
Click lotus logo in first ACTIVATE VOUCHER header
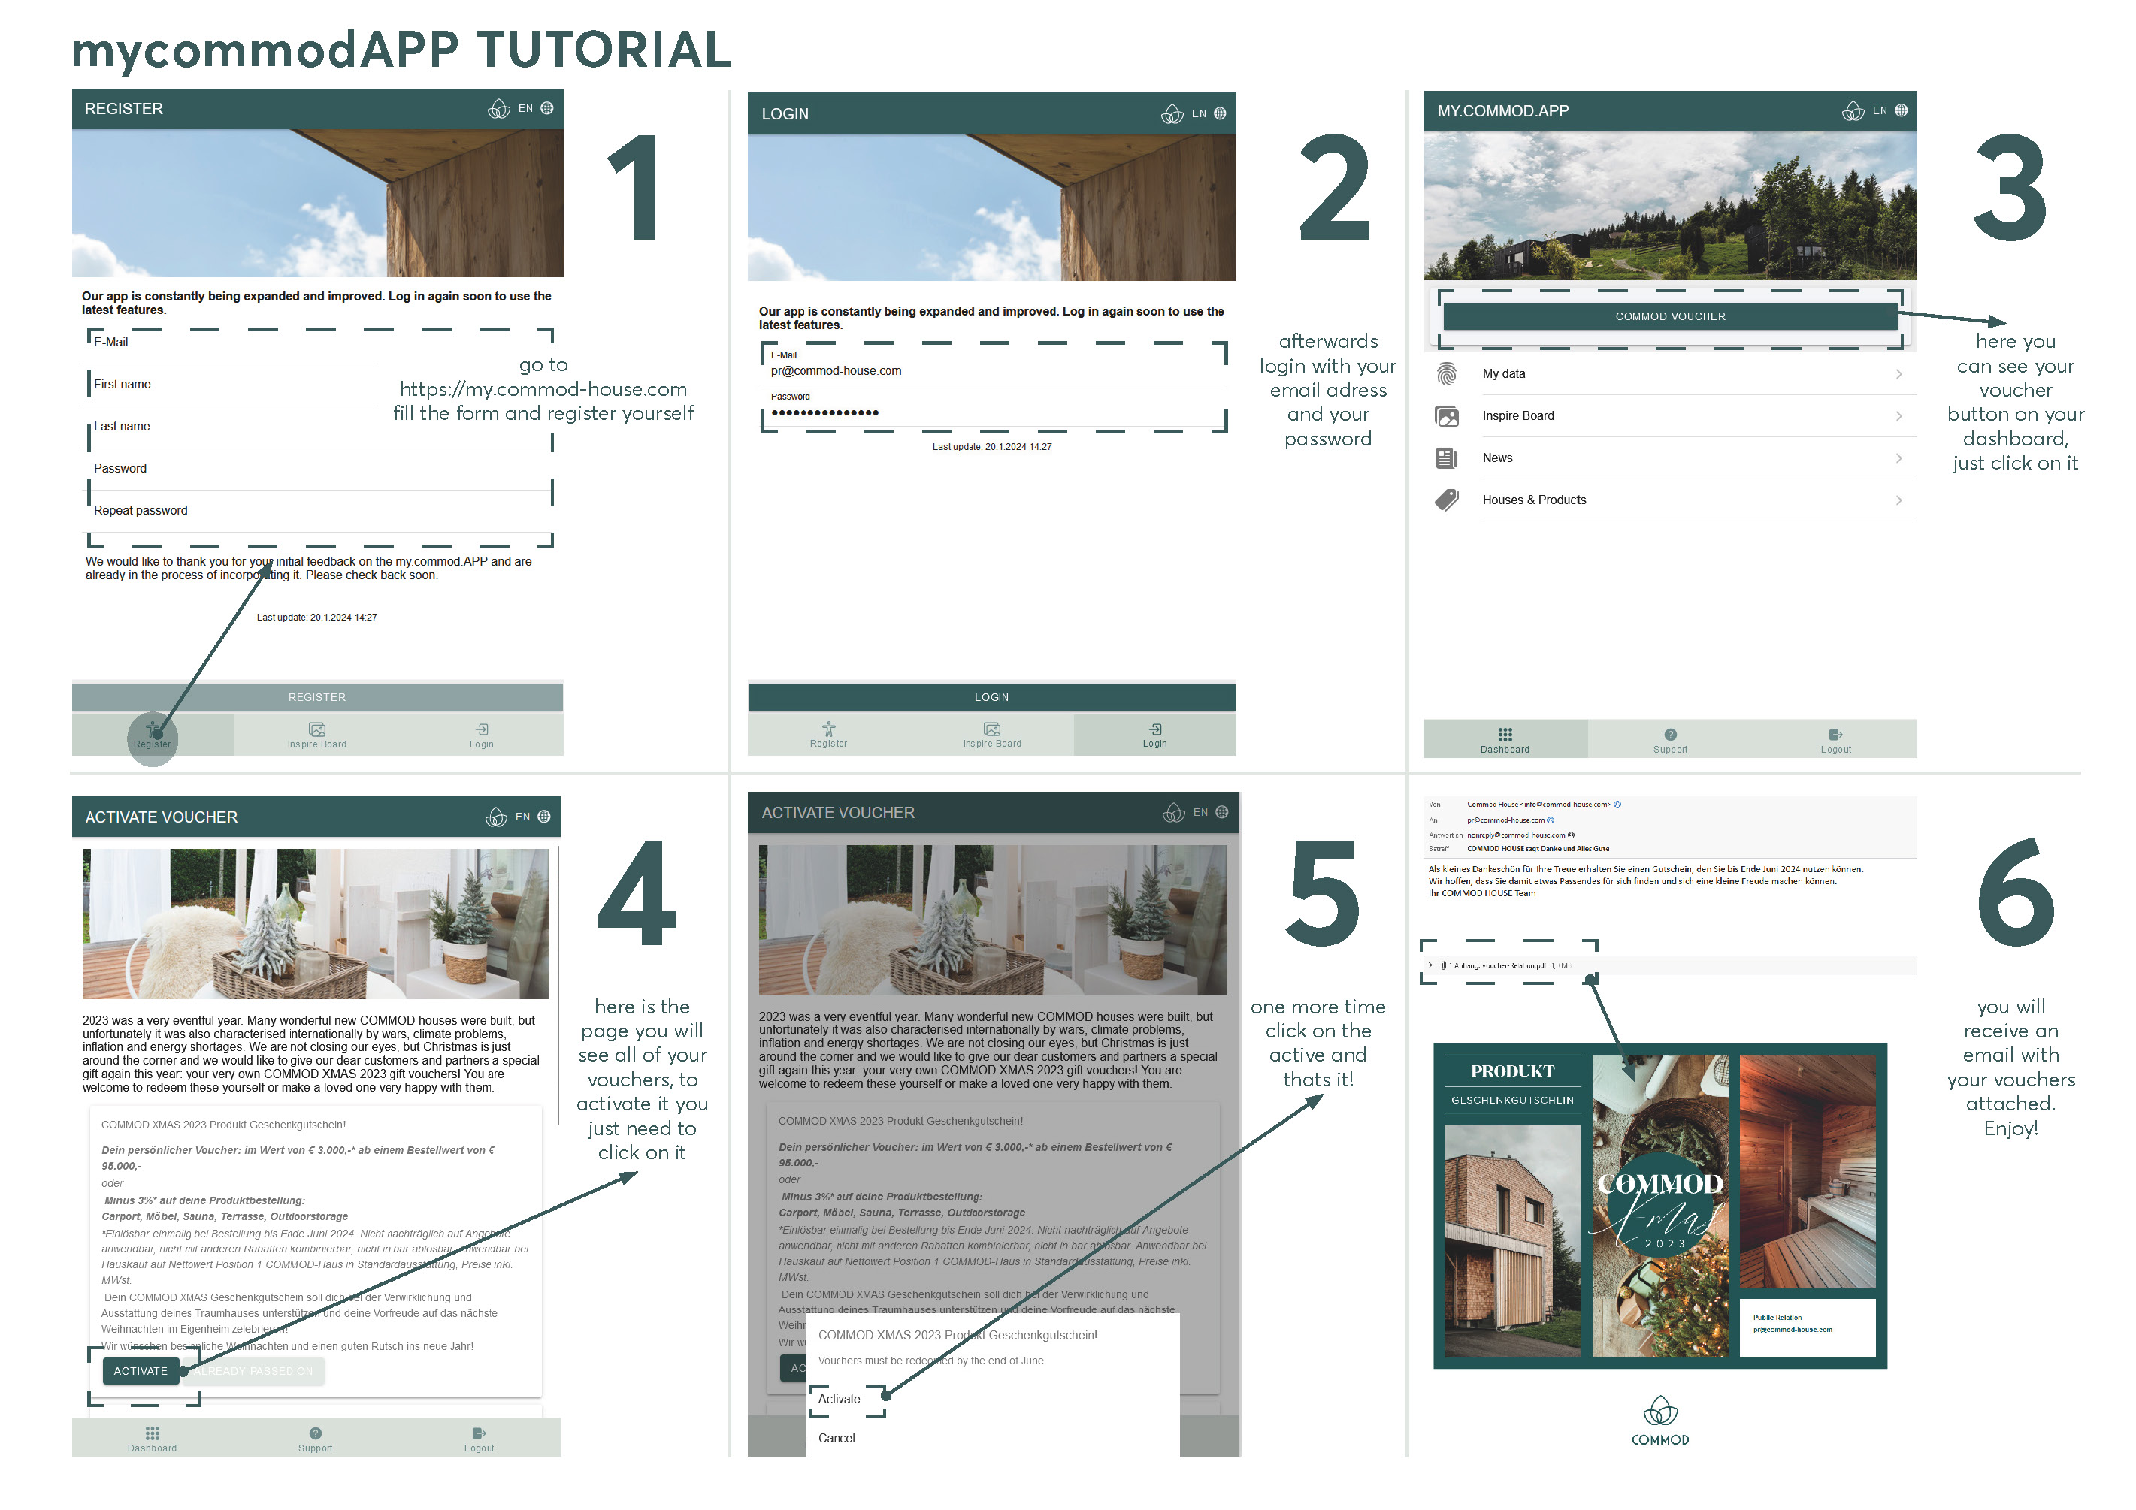click(497, 817)
